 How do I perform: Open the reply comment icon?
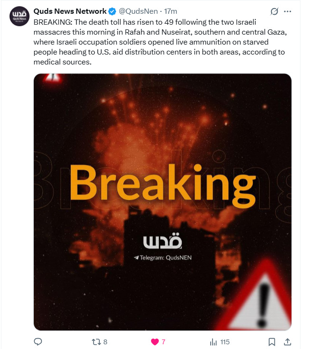pos(38,342)
